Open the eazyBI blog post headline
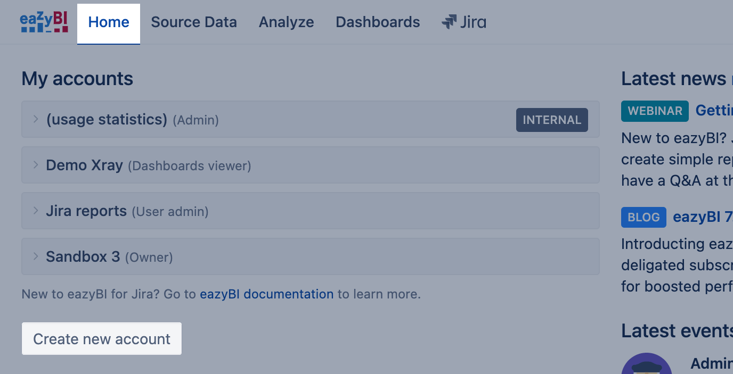The image size is (733, 374). point(703,217)
